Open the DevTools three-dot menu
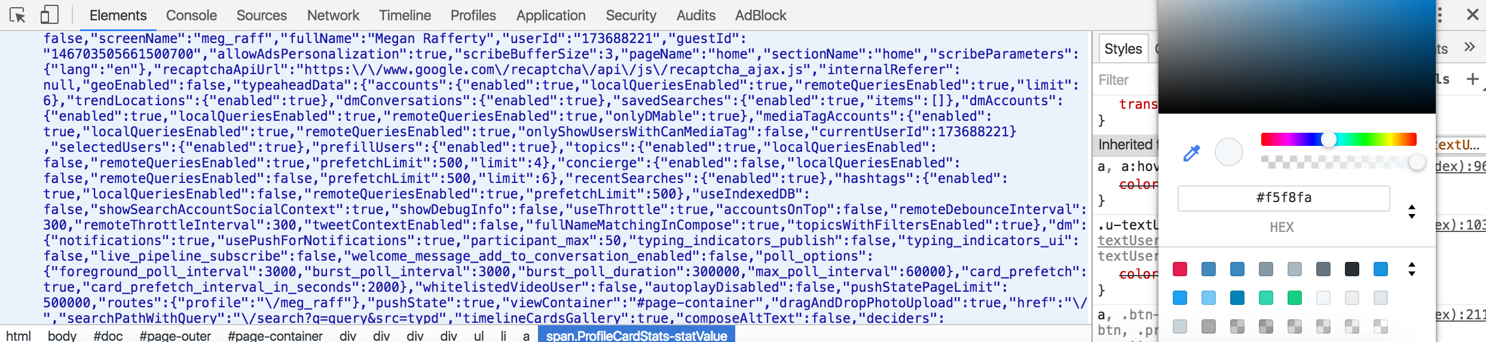Image resolution: width=1486 pixels, height=342 pixels. pos(1440,14)
